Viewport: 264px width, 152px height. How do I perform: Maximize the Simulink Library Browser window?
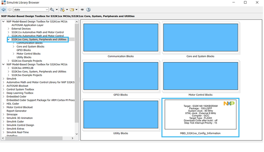(x=245, y=2)
